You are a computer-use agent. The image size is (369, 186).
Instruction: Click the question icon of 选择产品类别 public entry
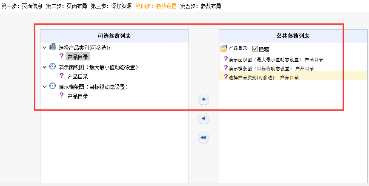226,77
